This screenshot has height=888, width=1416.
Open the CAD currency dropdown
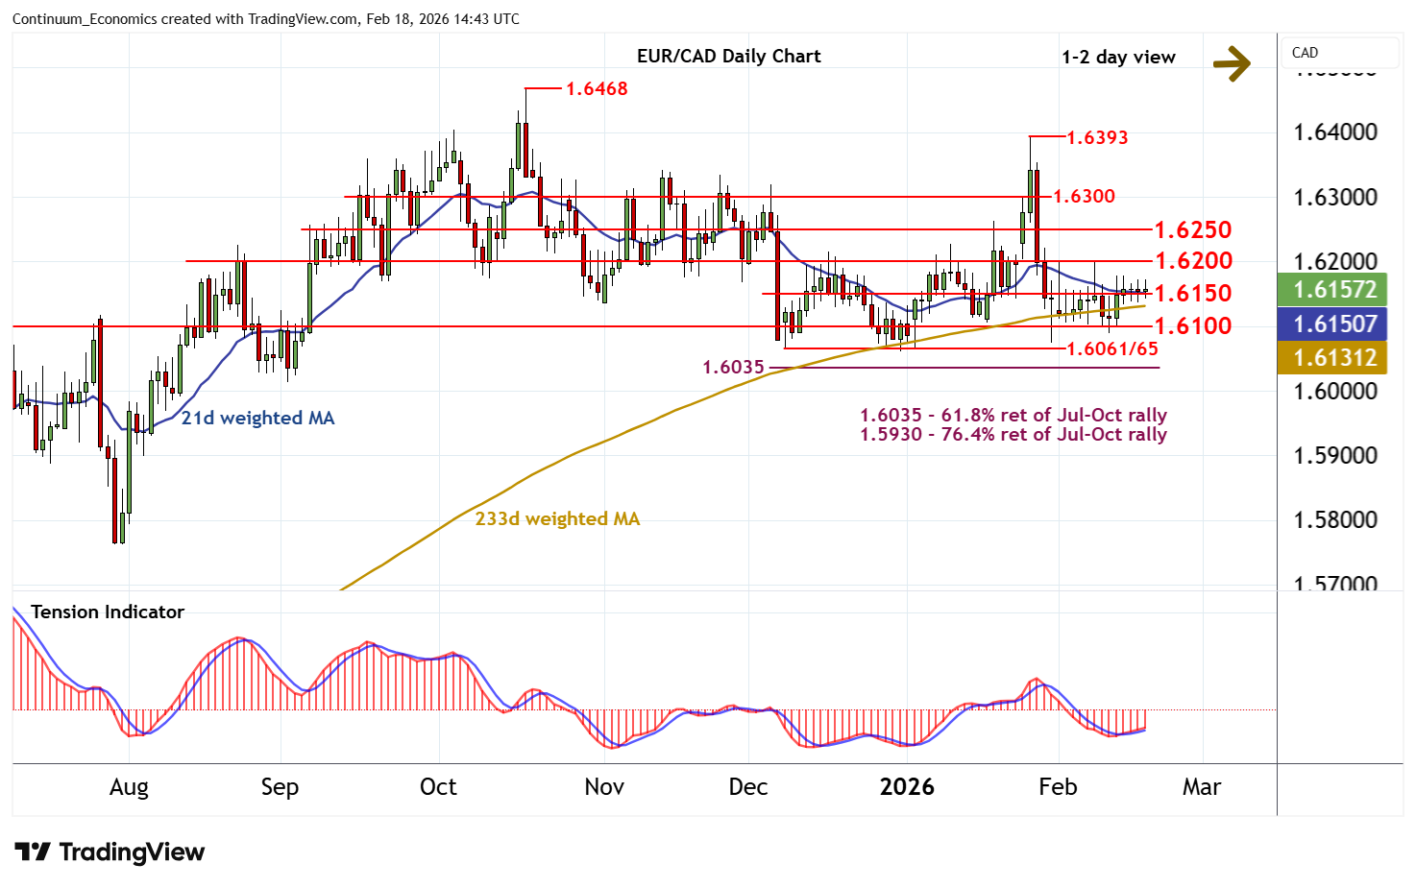[x=1339, y=53]
